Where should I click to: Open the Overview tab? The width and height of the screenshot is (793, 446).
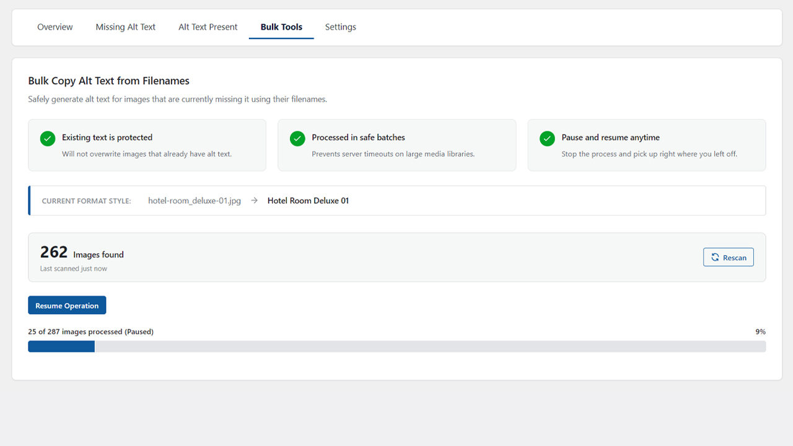point(55,27)
